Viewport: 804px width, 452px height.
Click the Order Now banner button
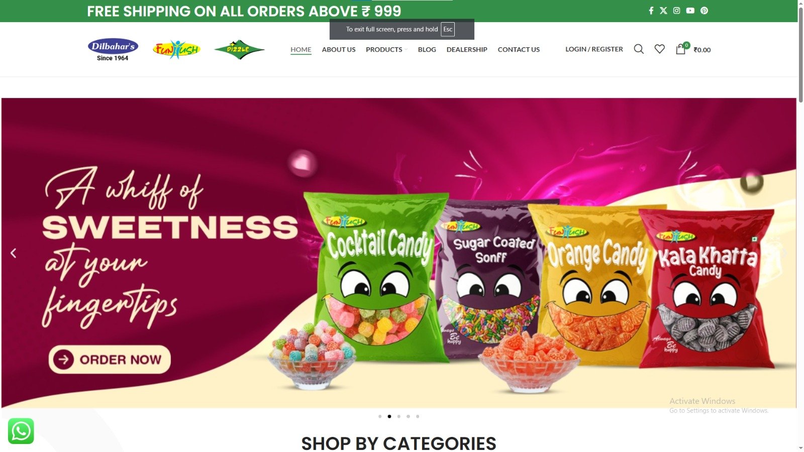(110, 360)
